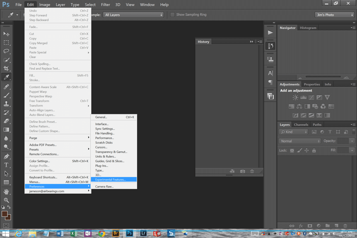Click Layers panel link layers icon
357x238 pixels.
[292, 226]
